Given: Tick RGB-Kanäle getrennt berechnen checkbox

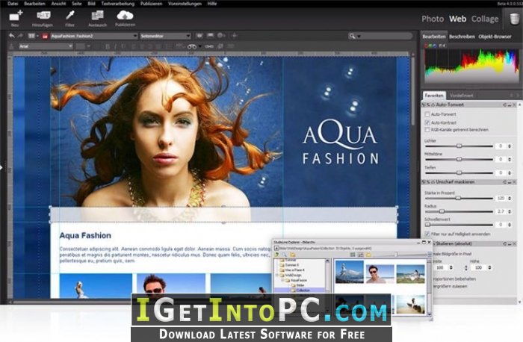Looking at the screenshot, I should (x=427, y=130).
